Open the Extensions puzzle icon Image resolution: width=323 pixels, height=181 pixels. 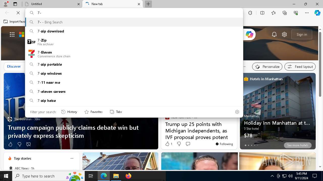pos(250,13)
